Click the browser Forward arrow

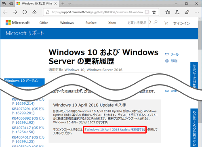(15, 12)
